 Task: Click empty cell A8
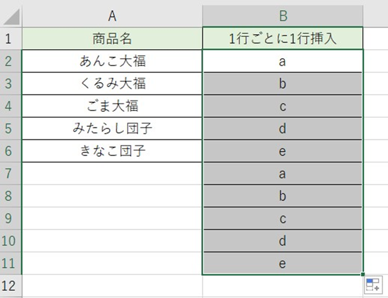[x=112, y=196]
